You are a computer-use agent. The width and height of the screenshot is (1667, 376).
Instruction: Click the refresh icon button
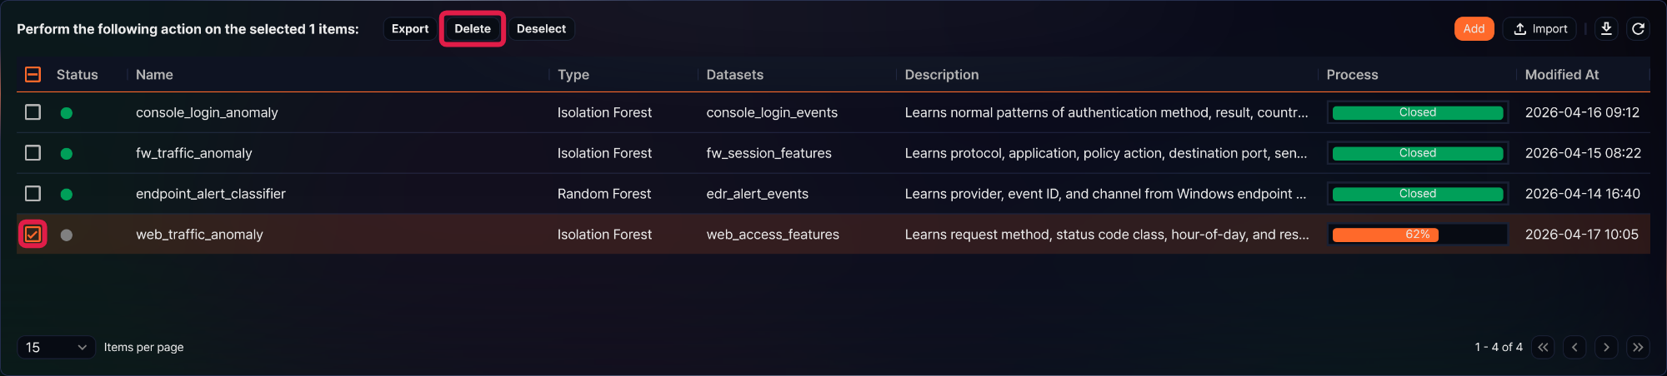(1638, 29)
